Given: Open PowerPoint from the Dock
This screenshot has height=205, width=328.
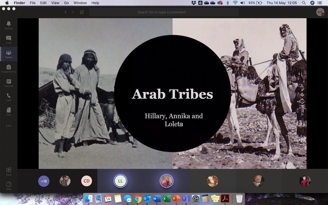Looking at the screenshot, I should 176,198.
